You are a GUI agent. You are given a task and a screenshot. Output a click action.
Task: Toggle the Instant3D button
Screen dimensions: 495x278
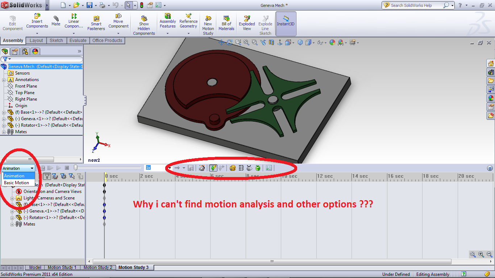point(286,24)
